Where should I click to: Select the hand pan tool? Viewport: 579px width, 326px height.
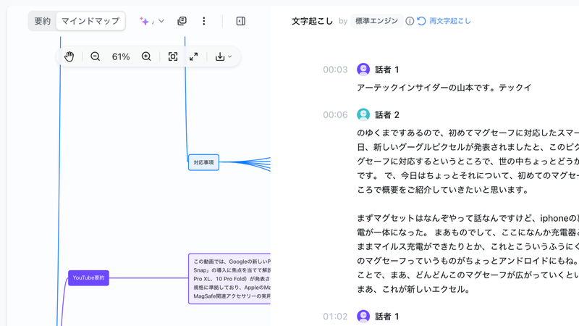tap(69, 57)
